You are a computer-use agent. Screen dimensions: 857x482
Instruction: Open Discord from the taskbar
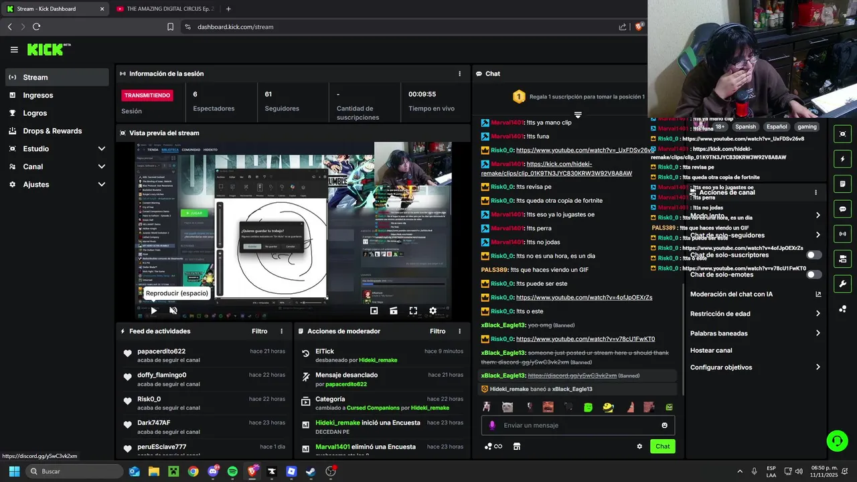click(213, 471)
